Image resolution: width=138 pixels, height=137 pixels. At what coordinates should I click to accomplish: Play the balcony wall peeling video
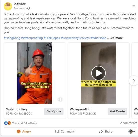(98, 73)
